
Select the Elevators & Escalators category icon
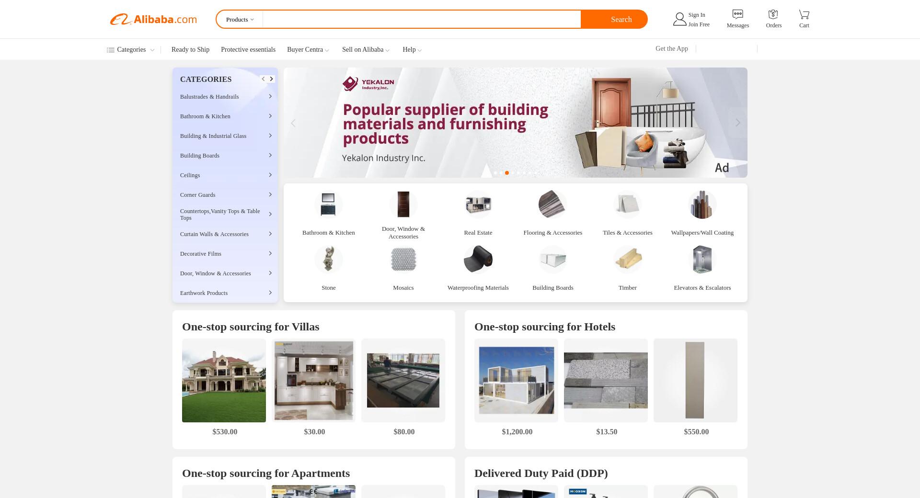(702, 260)
